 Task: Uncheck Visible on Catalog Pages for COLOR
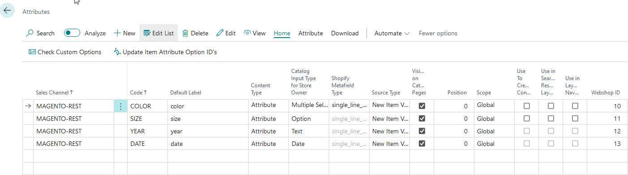point(422,106)
